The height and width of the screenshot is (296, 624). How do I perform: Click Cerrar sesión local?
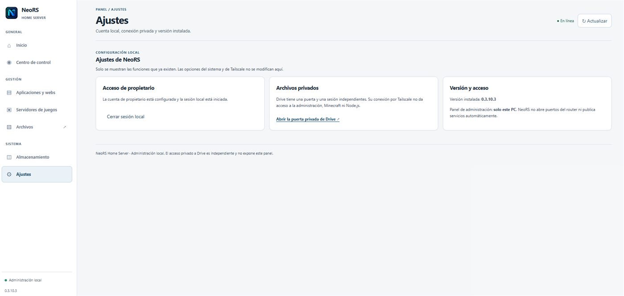(x=126, y=117)
